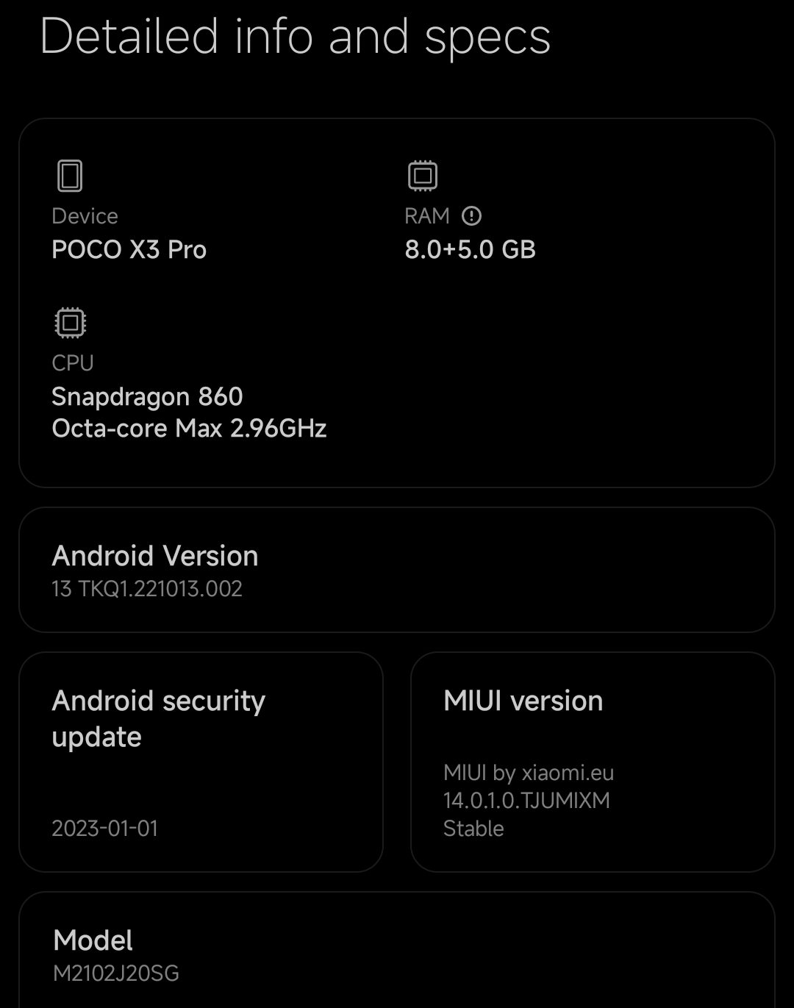Tap the build number 13 TKQ1.221013.002
Screen dimensions: 794x1008
point(147,589)
